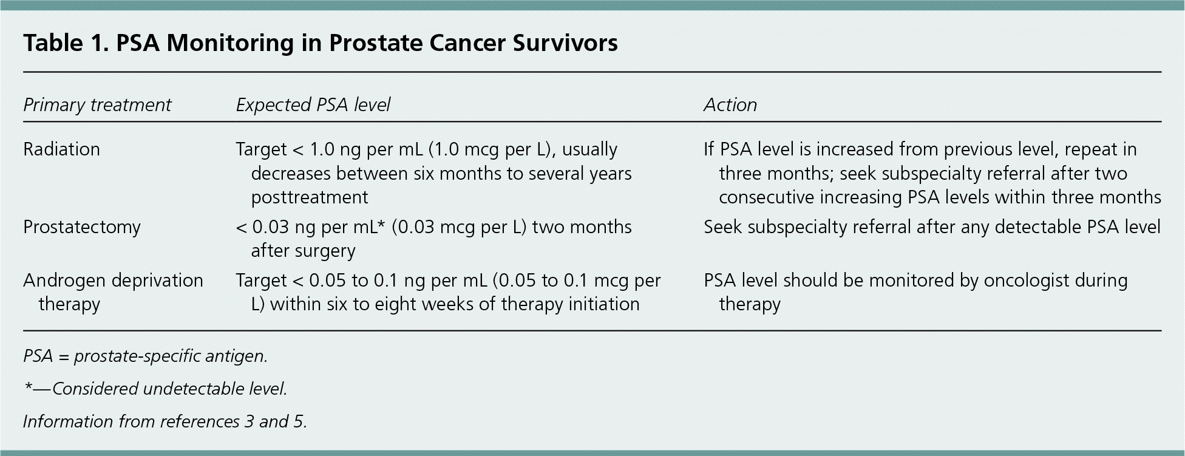Click the "< 0.03 ng per mL*" value
This screenshot has height=456, width=1185.
[311, 227]
